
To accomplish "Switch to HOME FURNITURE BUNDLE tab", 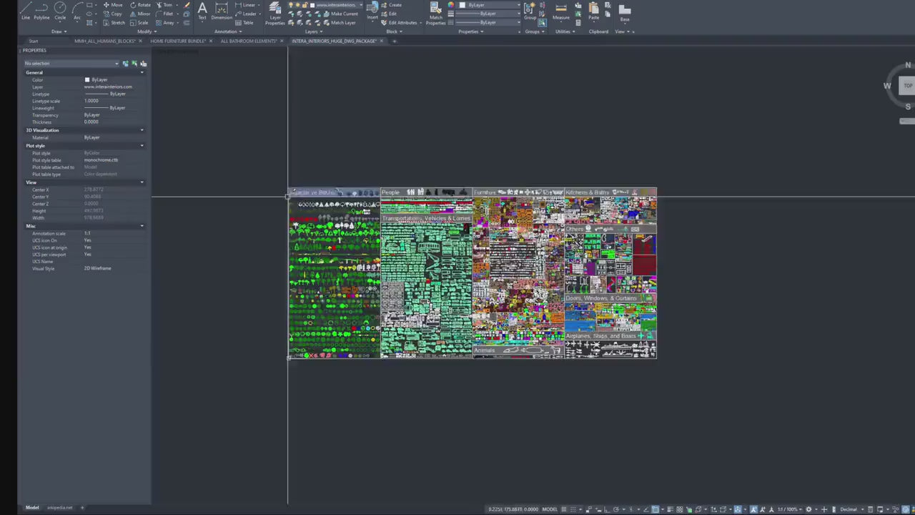I will click(178, 41).
